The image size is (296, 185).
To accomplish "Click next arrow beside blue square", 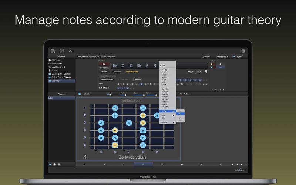I will pos(89,94).
